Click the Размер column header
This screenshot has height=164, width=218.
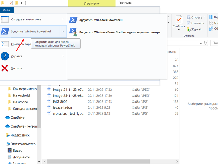click(x=172, y=52)
